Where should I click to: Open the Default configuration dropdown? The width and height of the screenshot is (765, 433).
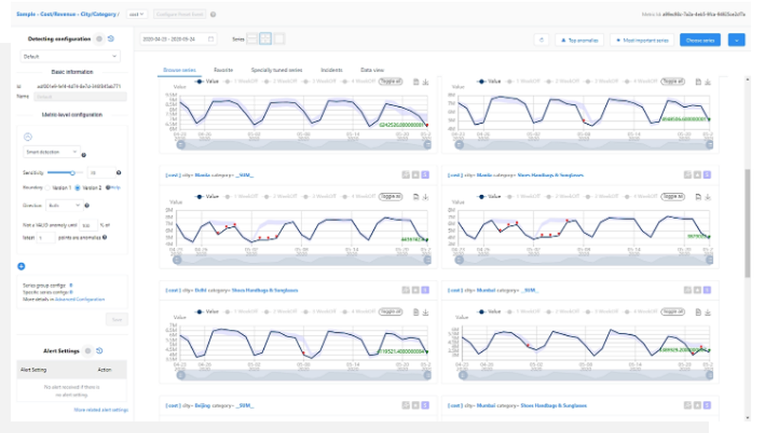click(70, 57)
